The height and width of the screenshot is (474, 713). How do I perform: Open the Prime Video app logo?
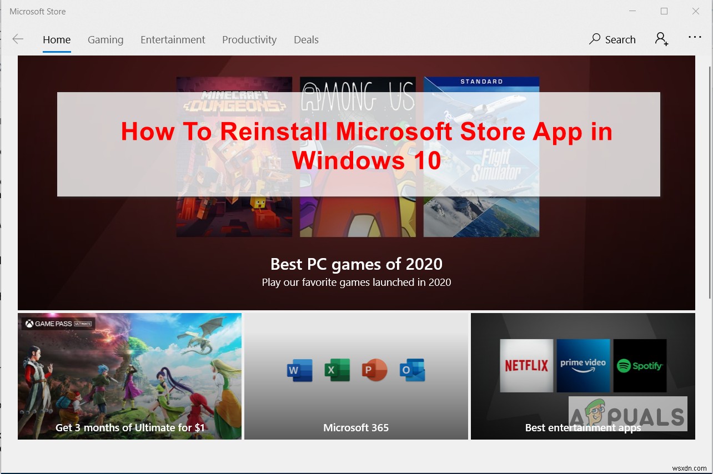[x=583, y=366]
